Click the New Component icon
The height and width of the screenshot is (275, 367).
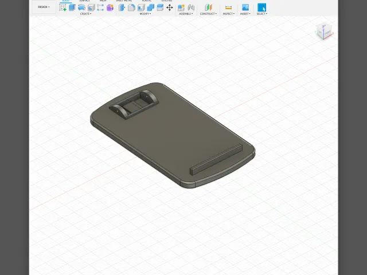click(181, 7)
